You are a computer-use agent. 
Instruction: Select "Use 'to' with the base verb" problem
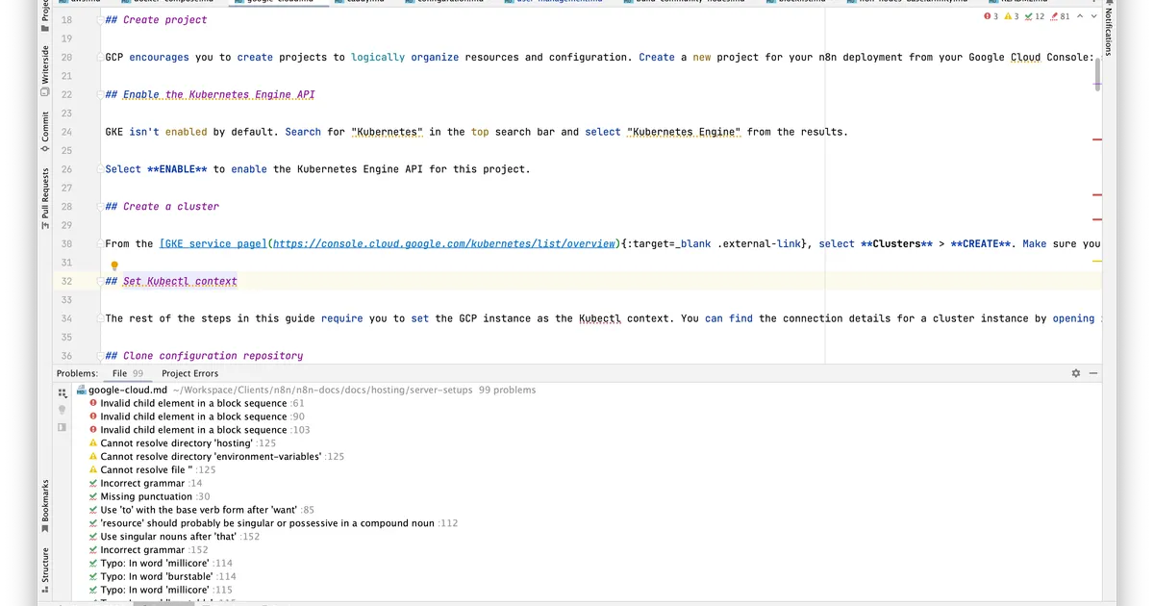pyautogui.click(x=201, y=511)
